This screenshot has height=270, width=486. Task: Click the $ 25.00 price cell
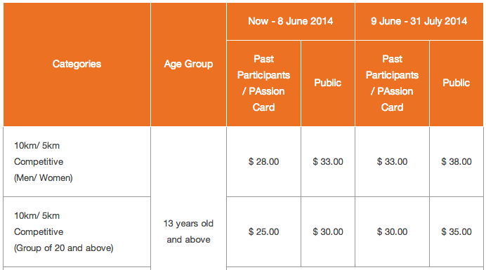[x=264, y=231]
